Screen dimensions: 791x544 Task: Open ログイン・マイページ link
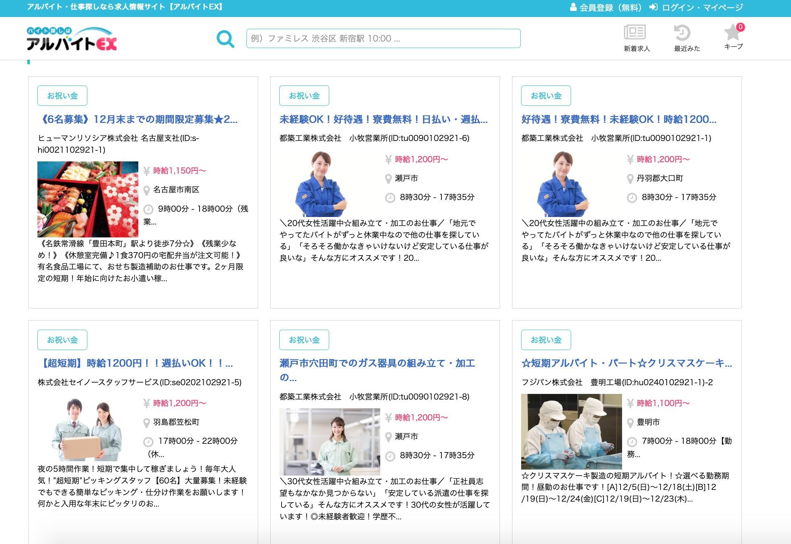point(696,8)
